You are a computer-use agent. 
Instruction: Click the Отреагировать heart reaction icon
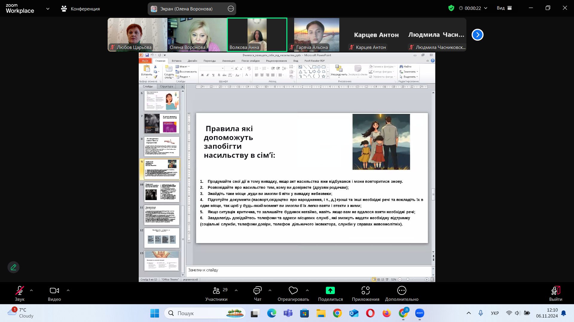tap(293, 291)
